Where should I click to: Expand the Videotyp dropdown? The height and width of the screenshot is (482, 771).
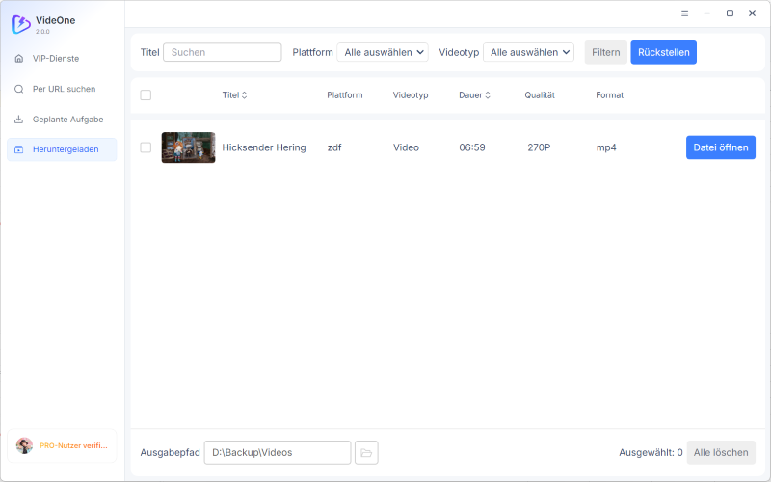[528, 52]
